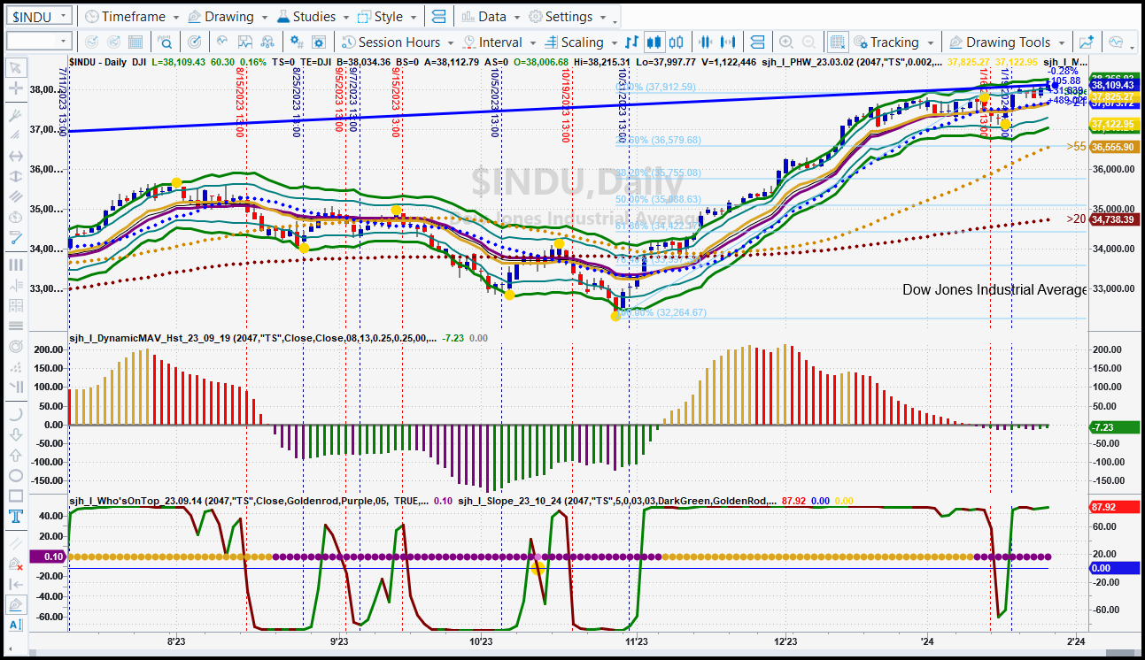The height and width of the screenshot is (660, 1145).
Task: Open the Data menu
Action: point(490,17)
